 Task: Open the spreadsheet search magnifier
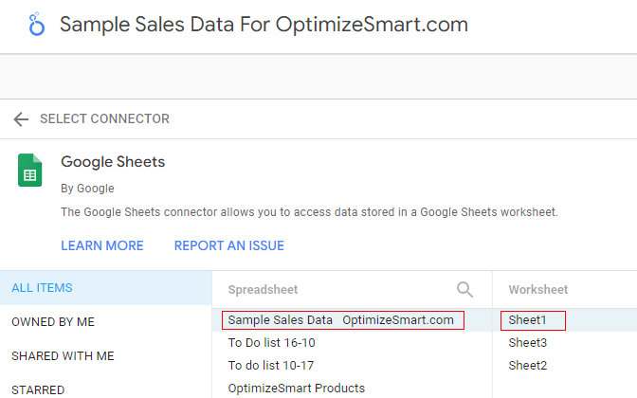pyautogui.click(x=464, y=290)
